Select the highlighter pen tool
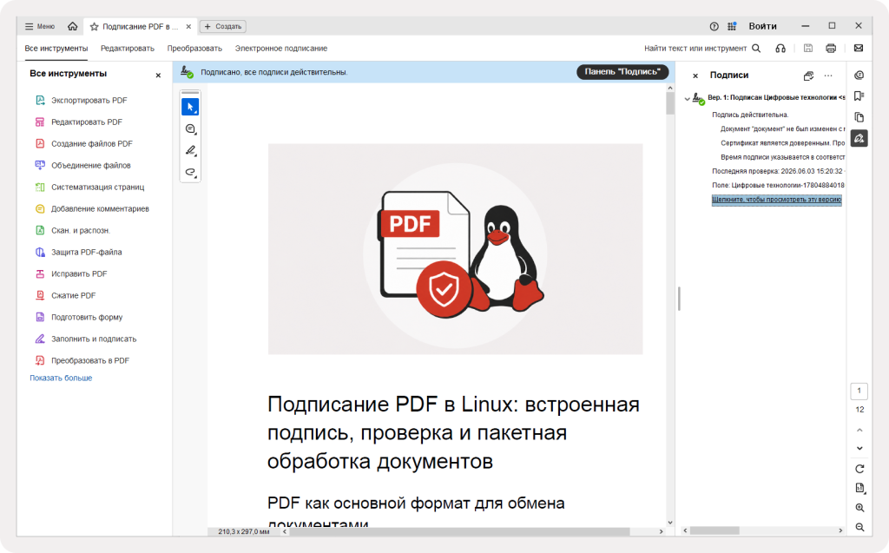889x553 pixels. pyautogui.click(x=190, y=150)
